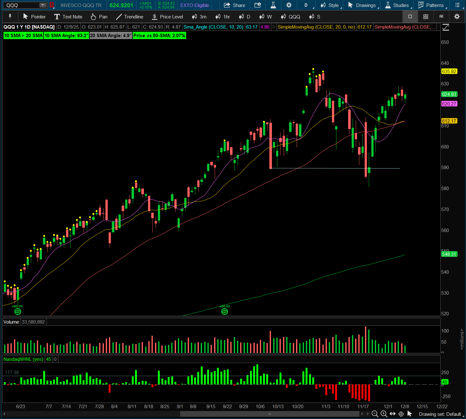This screenshot has width=466, height=419.
Task: Click the QQQ 1 Y 1D [NASDAQ] chart title
Action: point(29,27)
